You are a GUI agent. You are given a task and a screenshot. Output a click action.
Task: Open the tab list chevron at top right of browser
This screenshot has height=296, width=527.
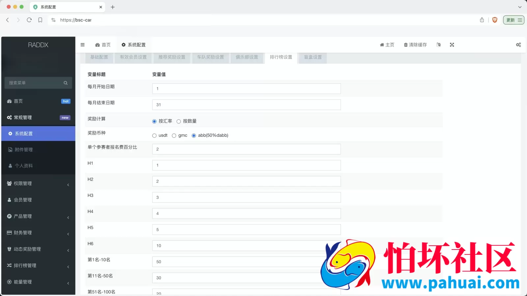520,7
